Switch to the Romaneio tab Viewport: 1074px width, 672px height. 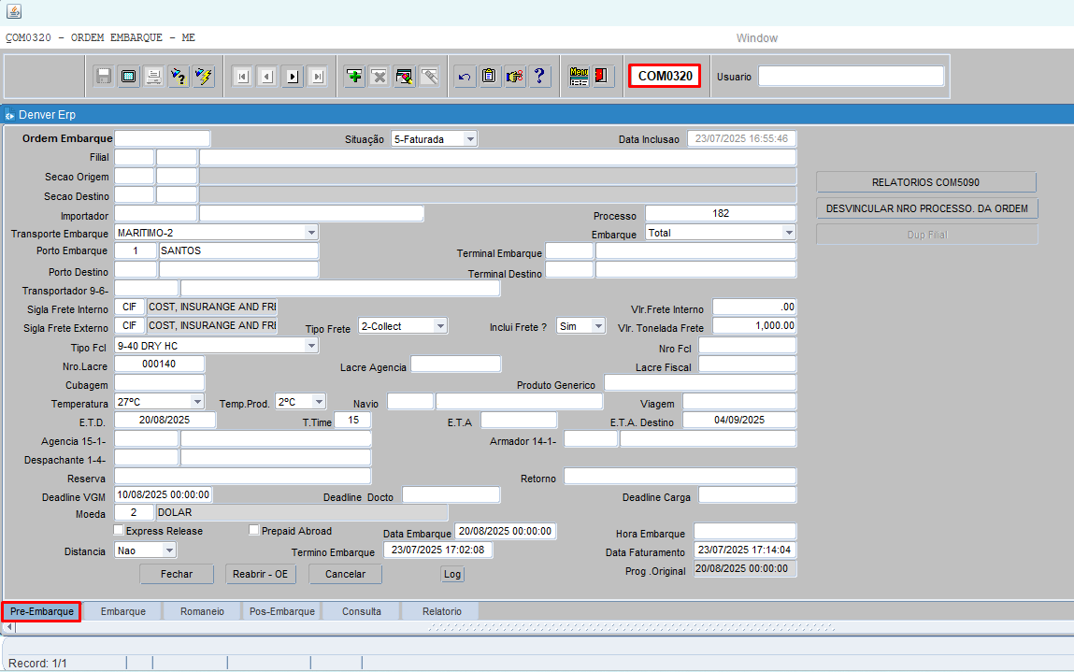201,611
